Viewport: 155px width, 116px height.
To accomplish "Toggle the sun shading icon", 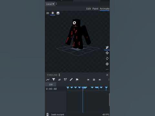I will click(53, 13).
